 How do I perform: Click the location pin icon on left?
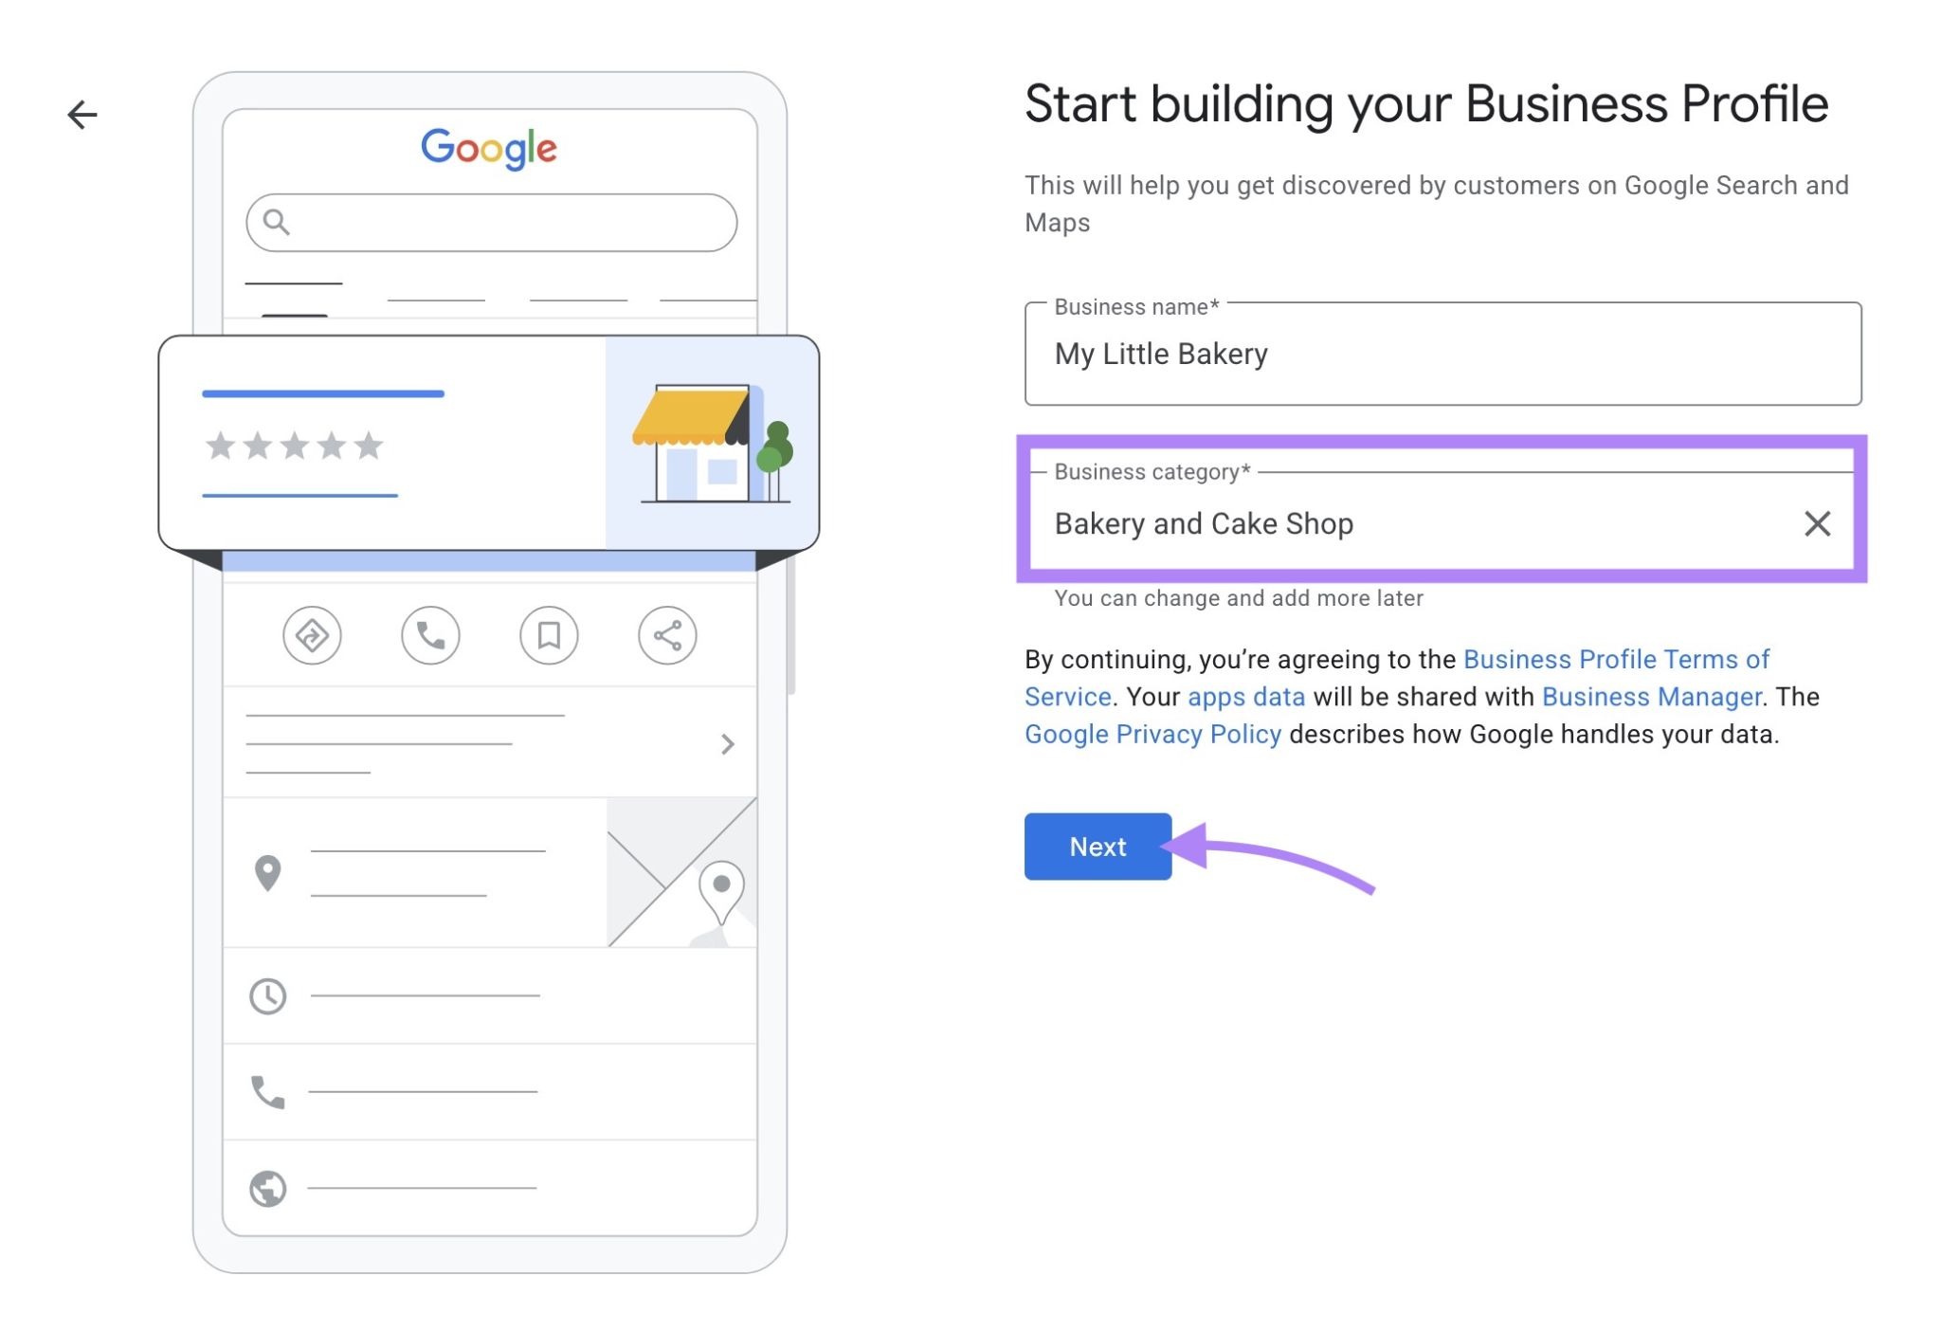(268, 873)
